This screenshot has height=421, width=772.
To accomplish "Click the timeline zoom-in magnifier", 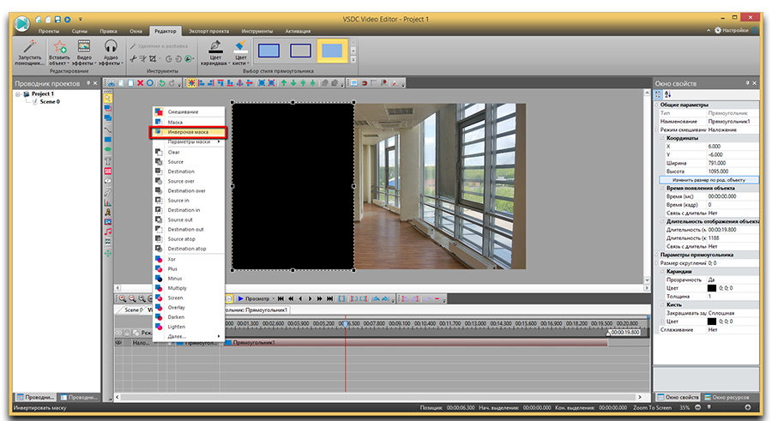I will point(123,299).
